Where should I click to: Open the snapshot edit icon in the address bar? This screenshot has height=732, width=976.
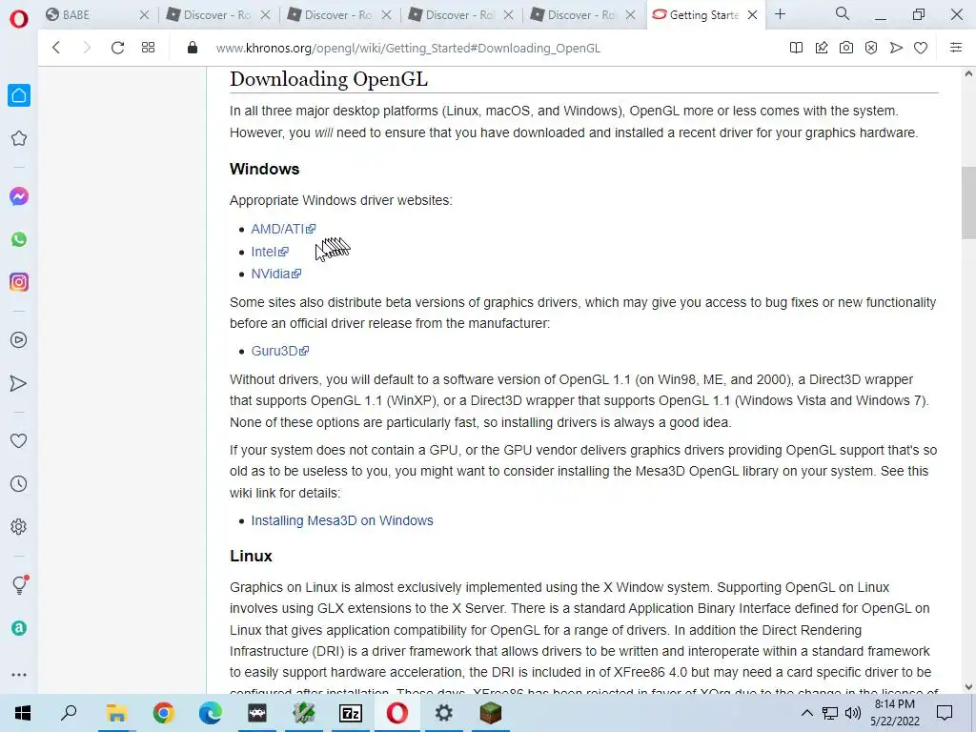[822, 48]
